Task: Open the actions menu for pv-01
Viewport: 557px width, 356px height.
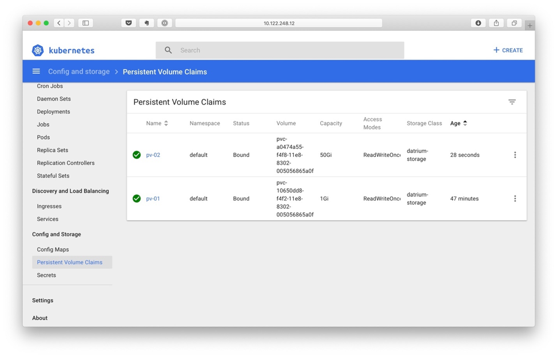Action: (x=515, y=199)
